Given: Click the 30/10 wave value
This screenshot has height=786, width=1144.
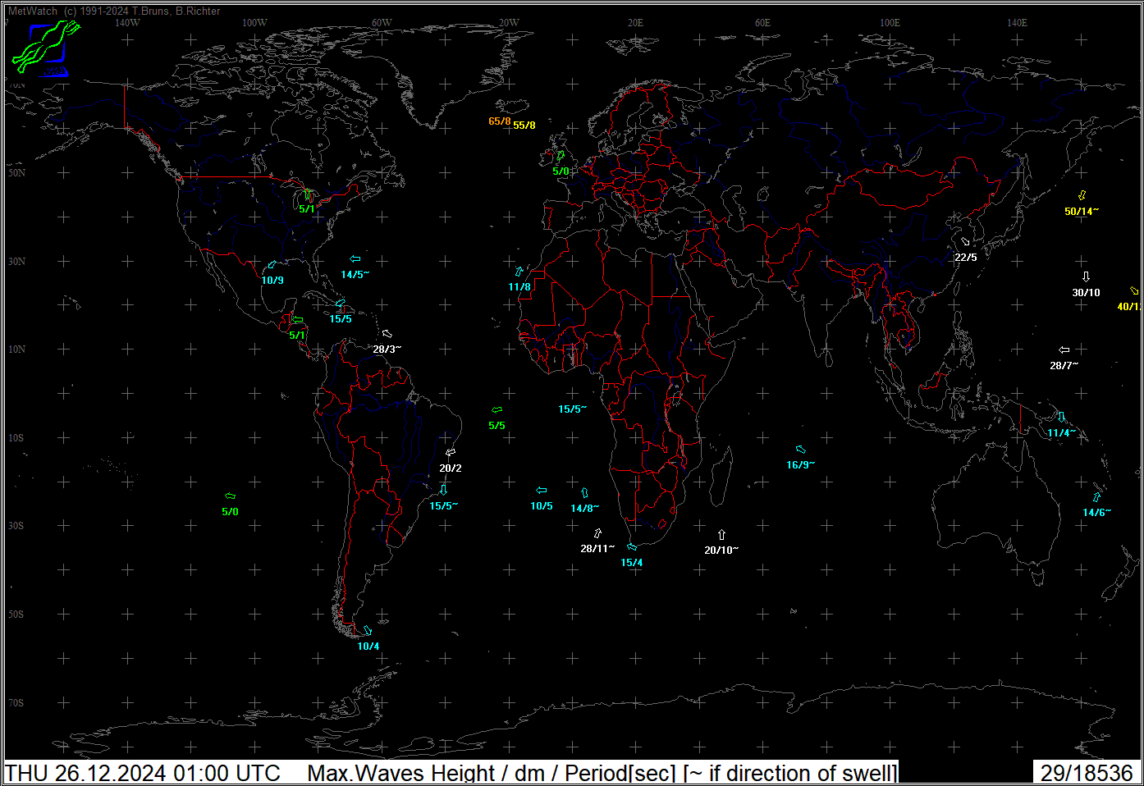Looking at the screenshot, I should [1087, 293].
